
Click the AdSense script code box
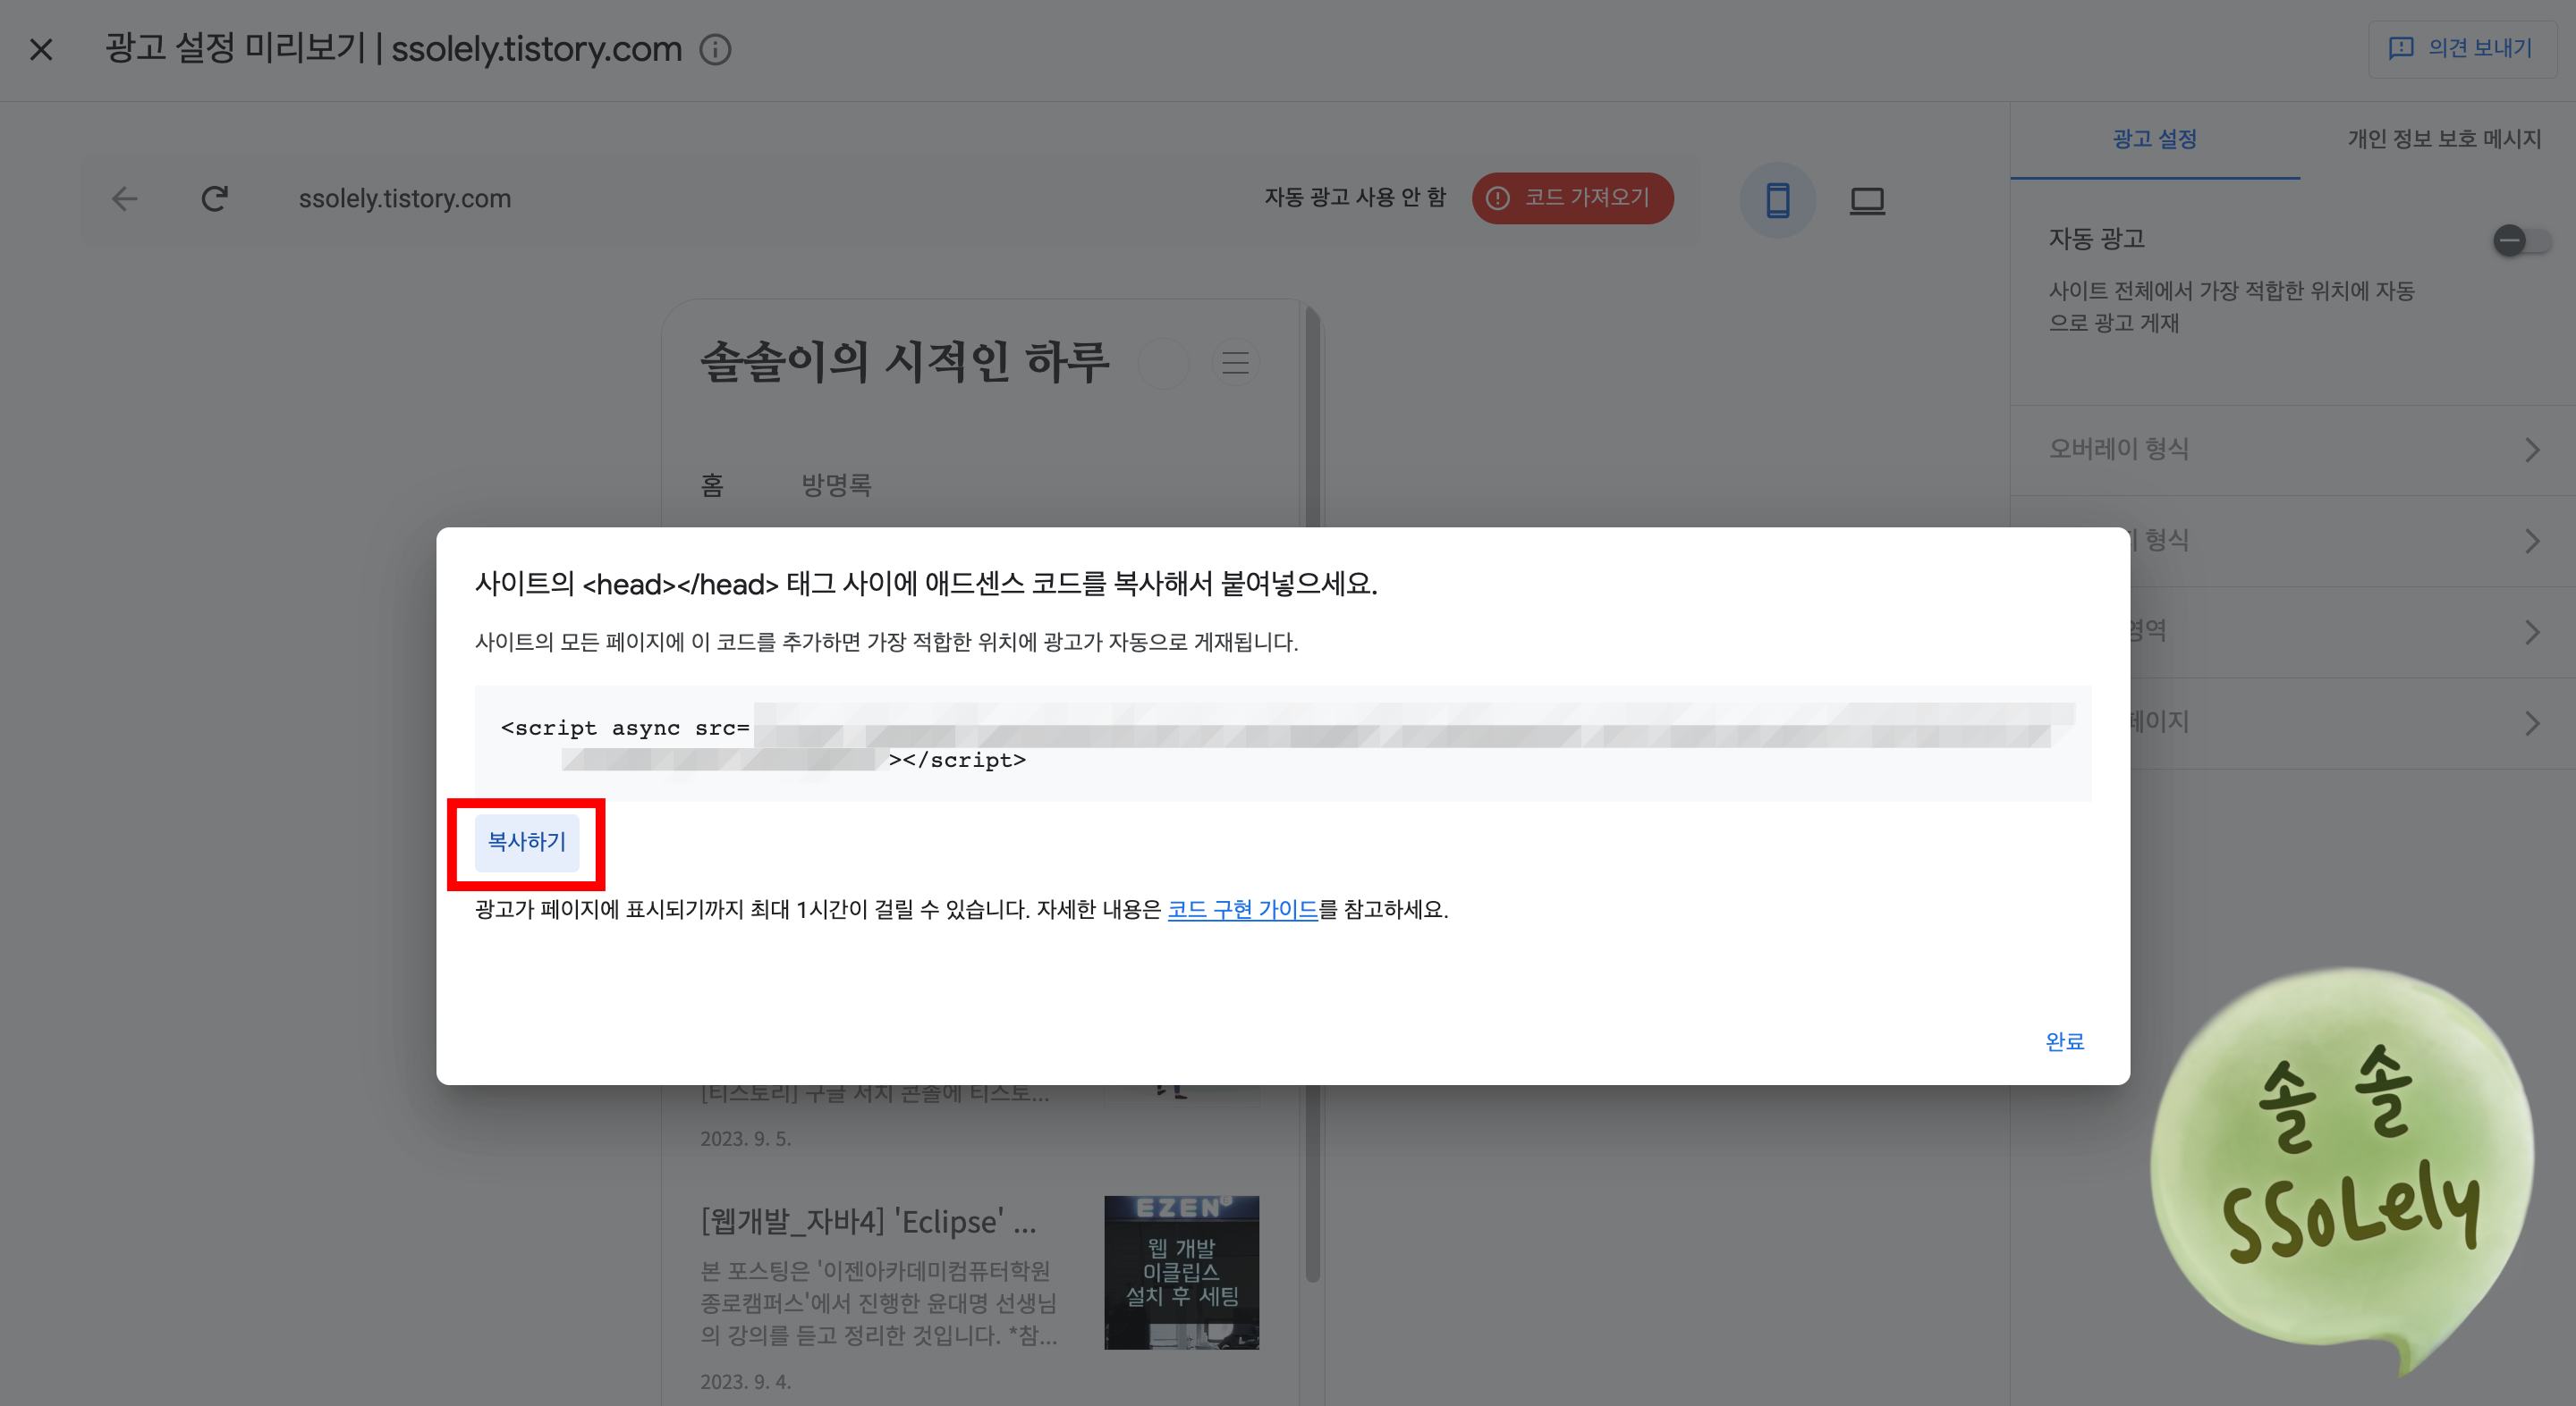(1282, 743)
